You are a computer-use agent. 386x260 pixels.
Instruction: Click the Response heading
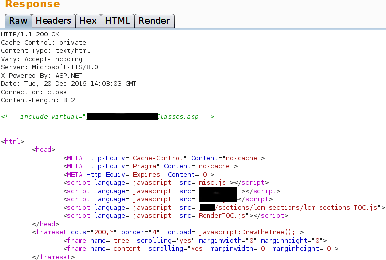32,4
